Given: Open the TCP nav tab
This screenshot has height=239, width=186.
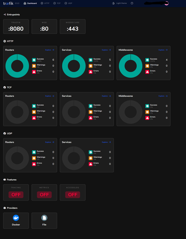Looking at the screenshot, I should 57,3.
